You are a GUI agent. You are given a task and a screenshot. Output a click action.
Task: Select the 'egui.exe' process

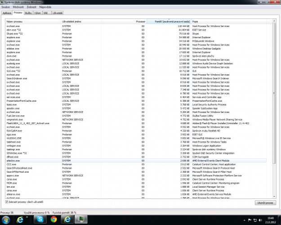(x=136, y=135)
